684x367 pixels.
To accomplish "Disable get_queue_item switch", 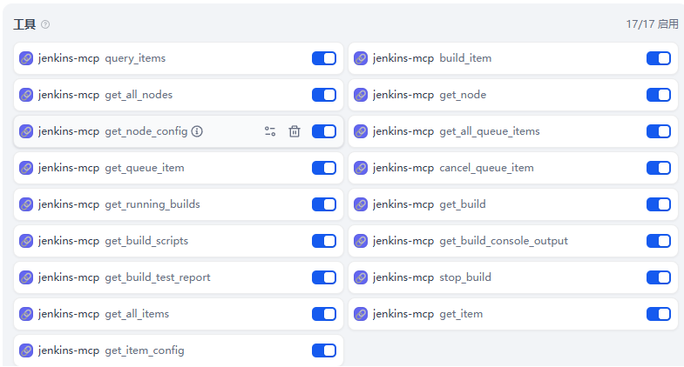I will pyautogui.click(x=324, y=168).
